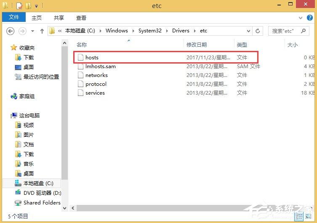Sort by the 名称 column header
This screenshot has width=317, height=223.
click(x=82, y=45)
